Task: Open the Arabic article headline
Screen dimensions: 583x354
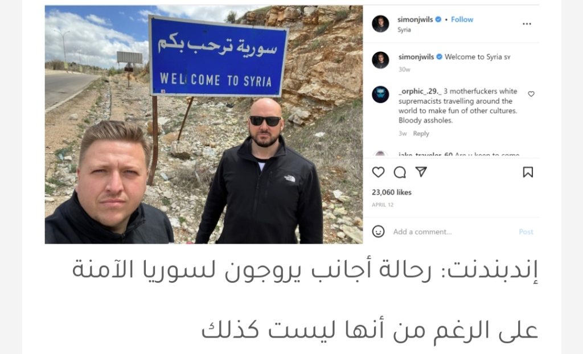Action: click(305, 300)
